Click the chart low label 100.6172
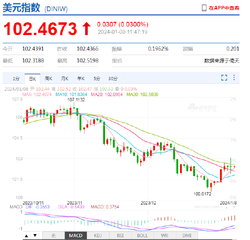This screenshot has width=250, height=240. [x=202, y=194]
